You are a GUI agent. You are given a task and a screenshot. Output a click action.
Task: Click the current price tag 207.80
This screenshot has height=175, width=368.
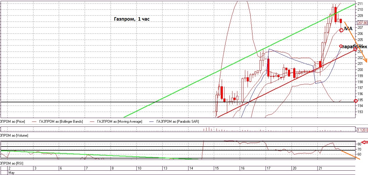(x=362, y=23)
